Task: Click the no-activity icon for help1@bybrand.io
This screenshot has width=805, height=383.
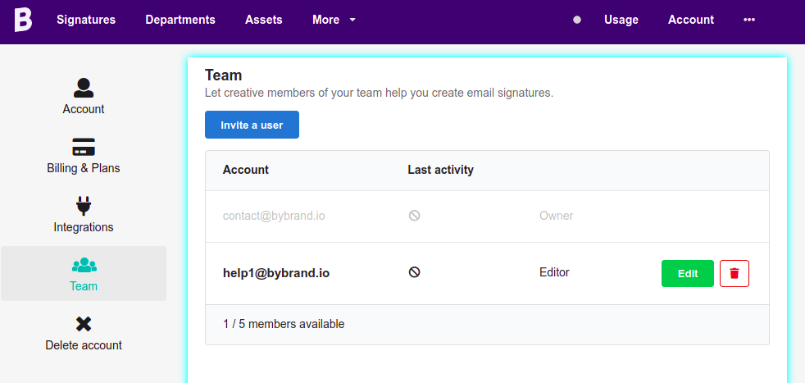Action: (x=414, y=272)
